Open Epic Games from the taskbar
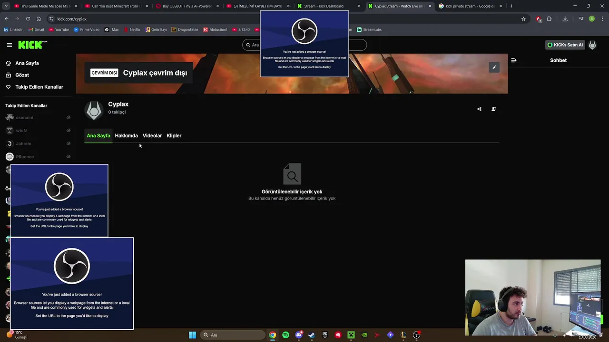609x342 pixels. (325, 335)
